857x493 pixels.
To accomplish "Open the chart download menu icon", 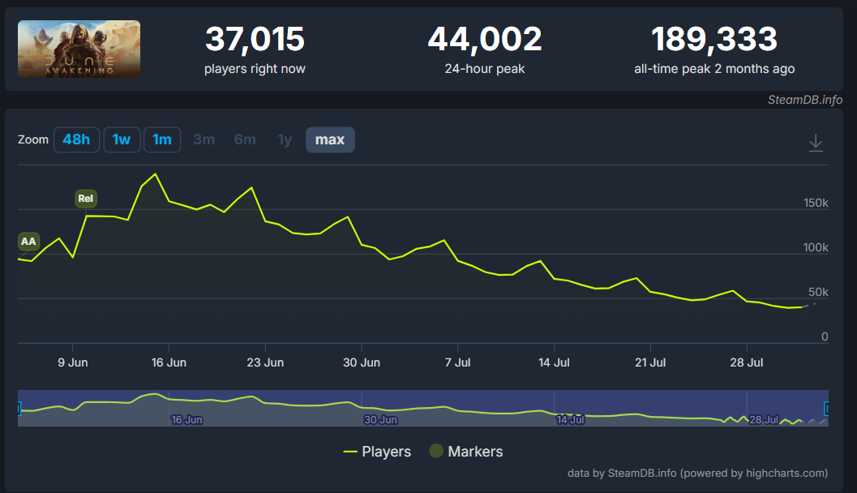I will point(816,143).
